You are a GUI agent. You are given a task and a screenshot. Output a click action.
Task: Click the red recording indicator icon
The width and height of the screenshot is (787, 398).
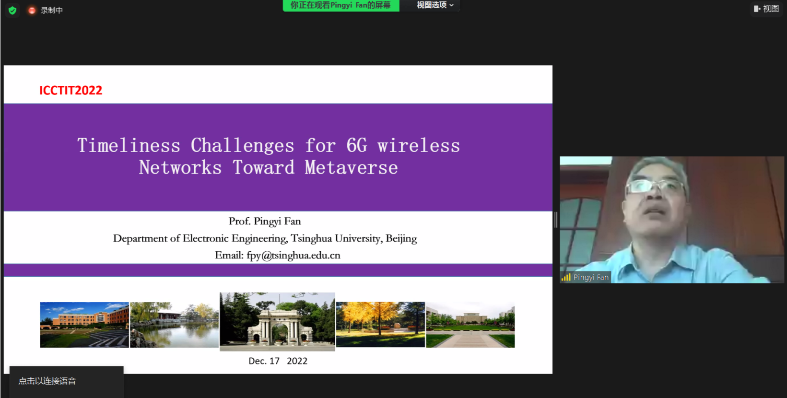point(32,10)
